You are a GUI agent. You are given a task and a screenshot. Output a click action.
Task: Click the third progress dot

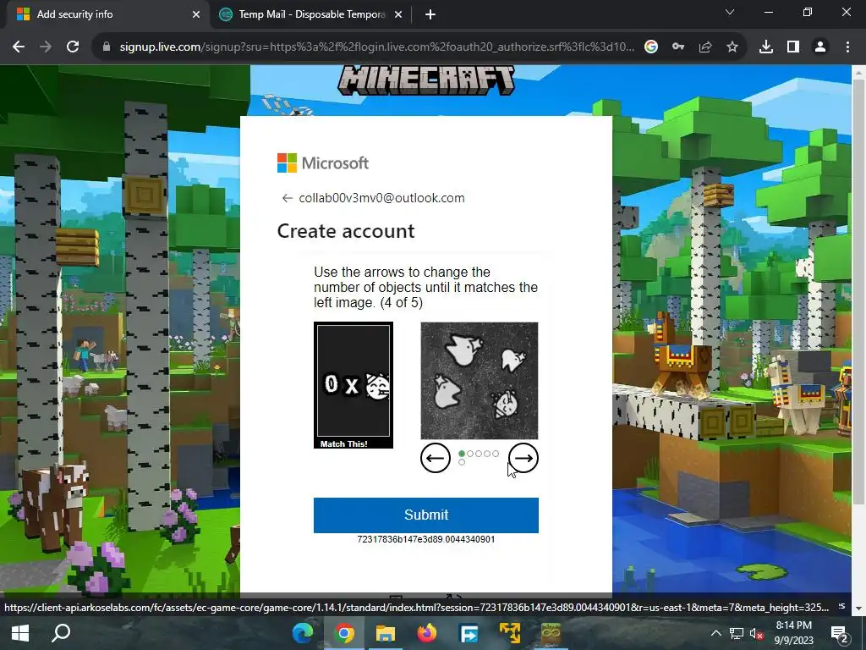[x=479, y=454]
